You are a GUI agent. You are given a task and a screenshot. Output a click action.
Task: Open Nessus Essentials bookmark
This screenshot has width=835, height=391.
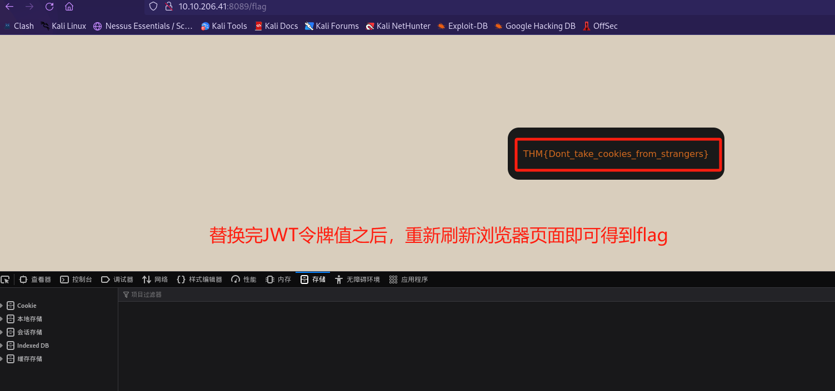143,26
